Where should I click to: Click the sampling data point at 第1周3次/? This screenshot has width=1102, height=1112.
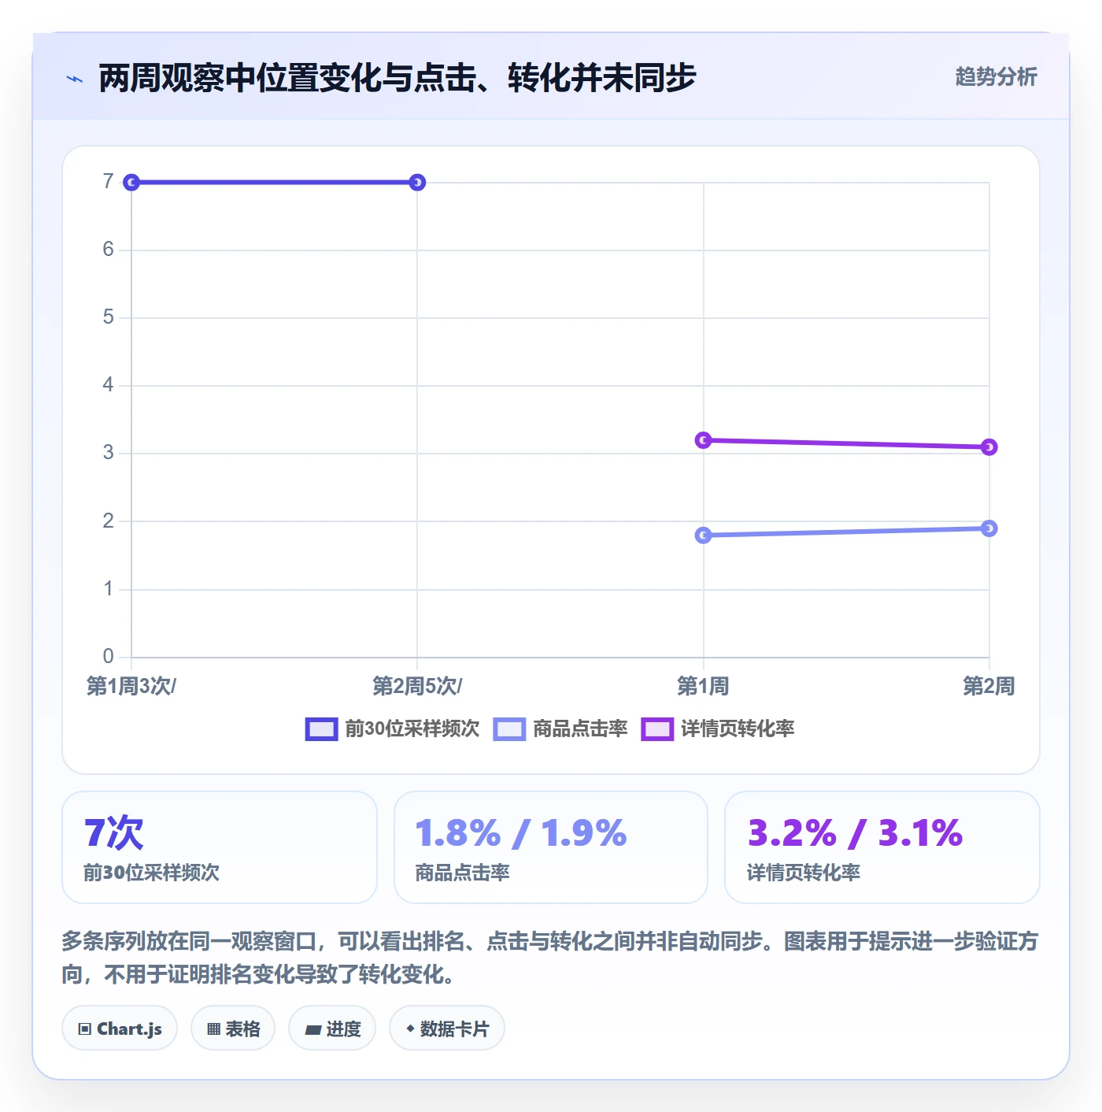pyautogui.click(x=132, y=183)
